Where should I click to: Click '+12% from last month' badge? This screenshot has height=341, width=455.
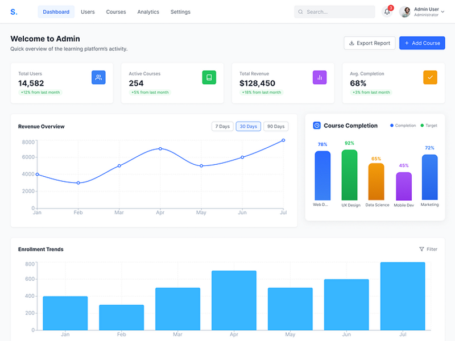[x=40, y=93]
